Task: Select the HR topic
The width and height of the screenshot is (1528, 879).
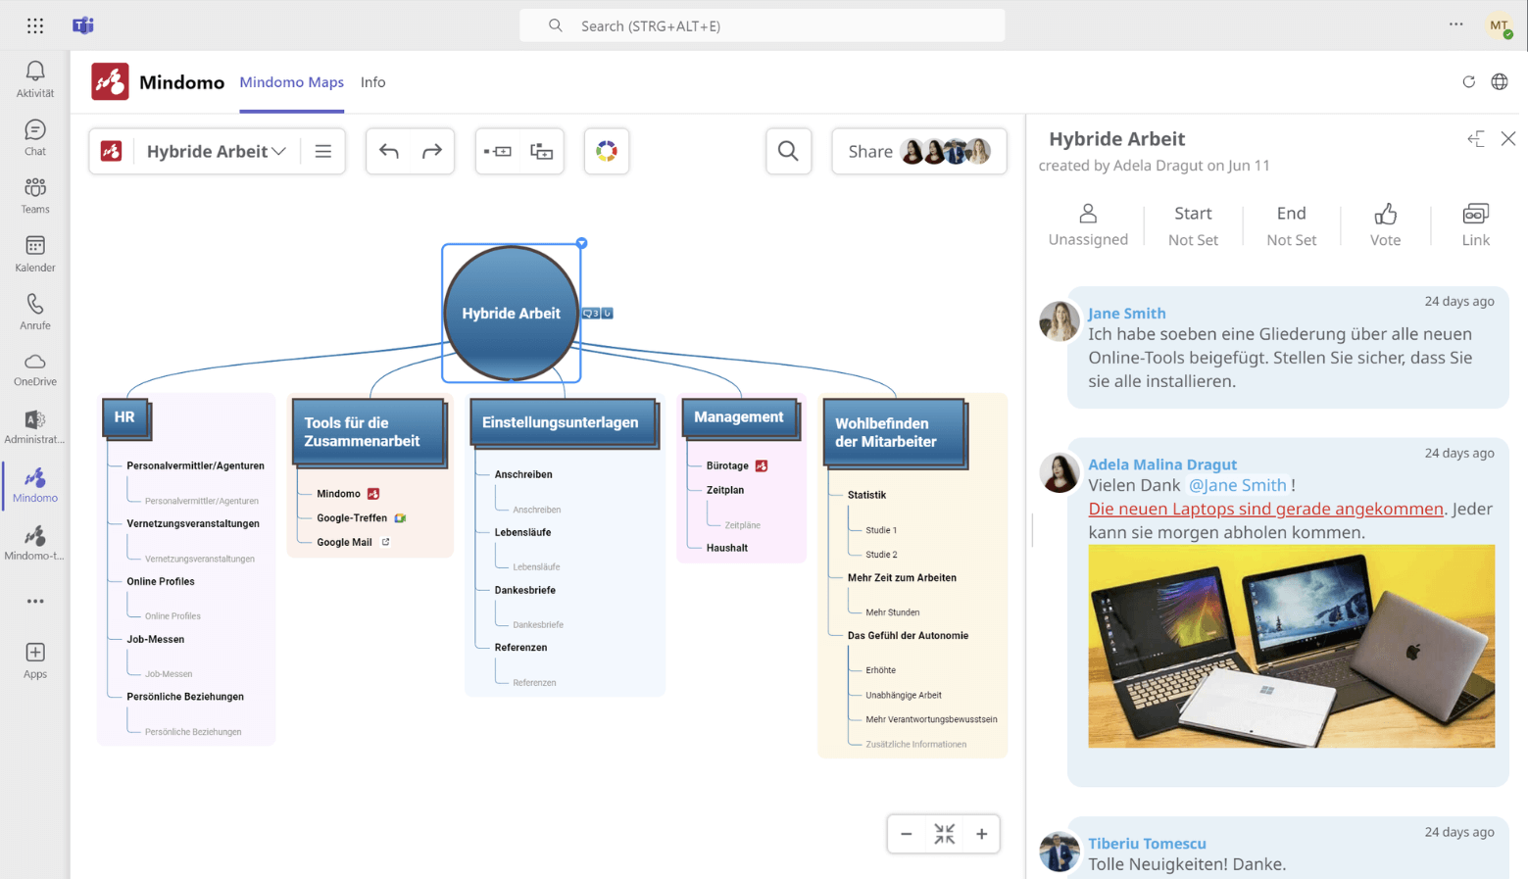Action: pyautogui.click(x=124, y=417)
